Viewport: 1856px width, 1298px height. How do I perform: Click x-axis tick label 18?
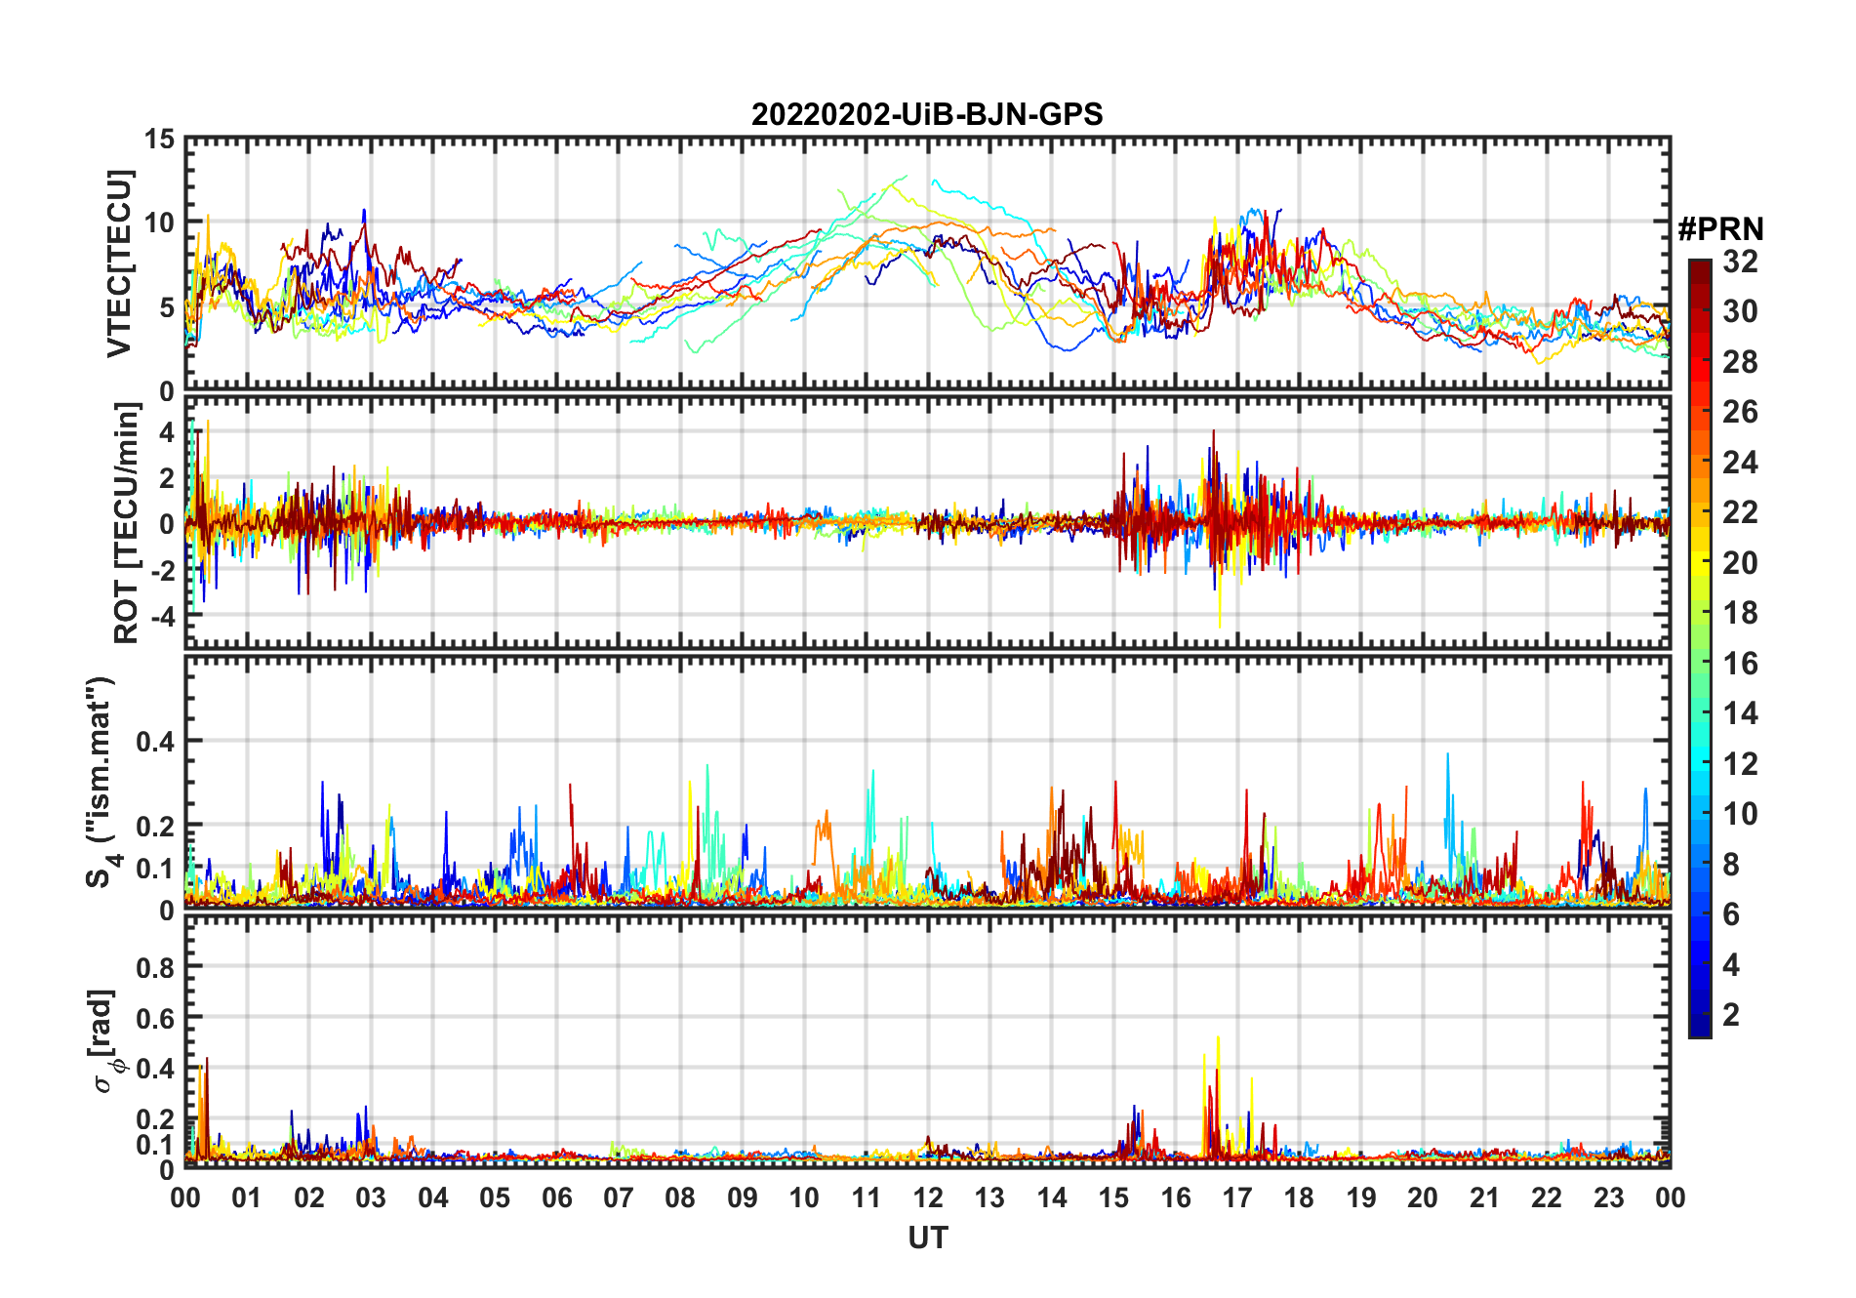pyautogui.click(x=1299, y=1197)
